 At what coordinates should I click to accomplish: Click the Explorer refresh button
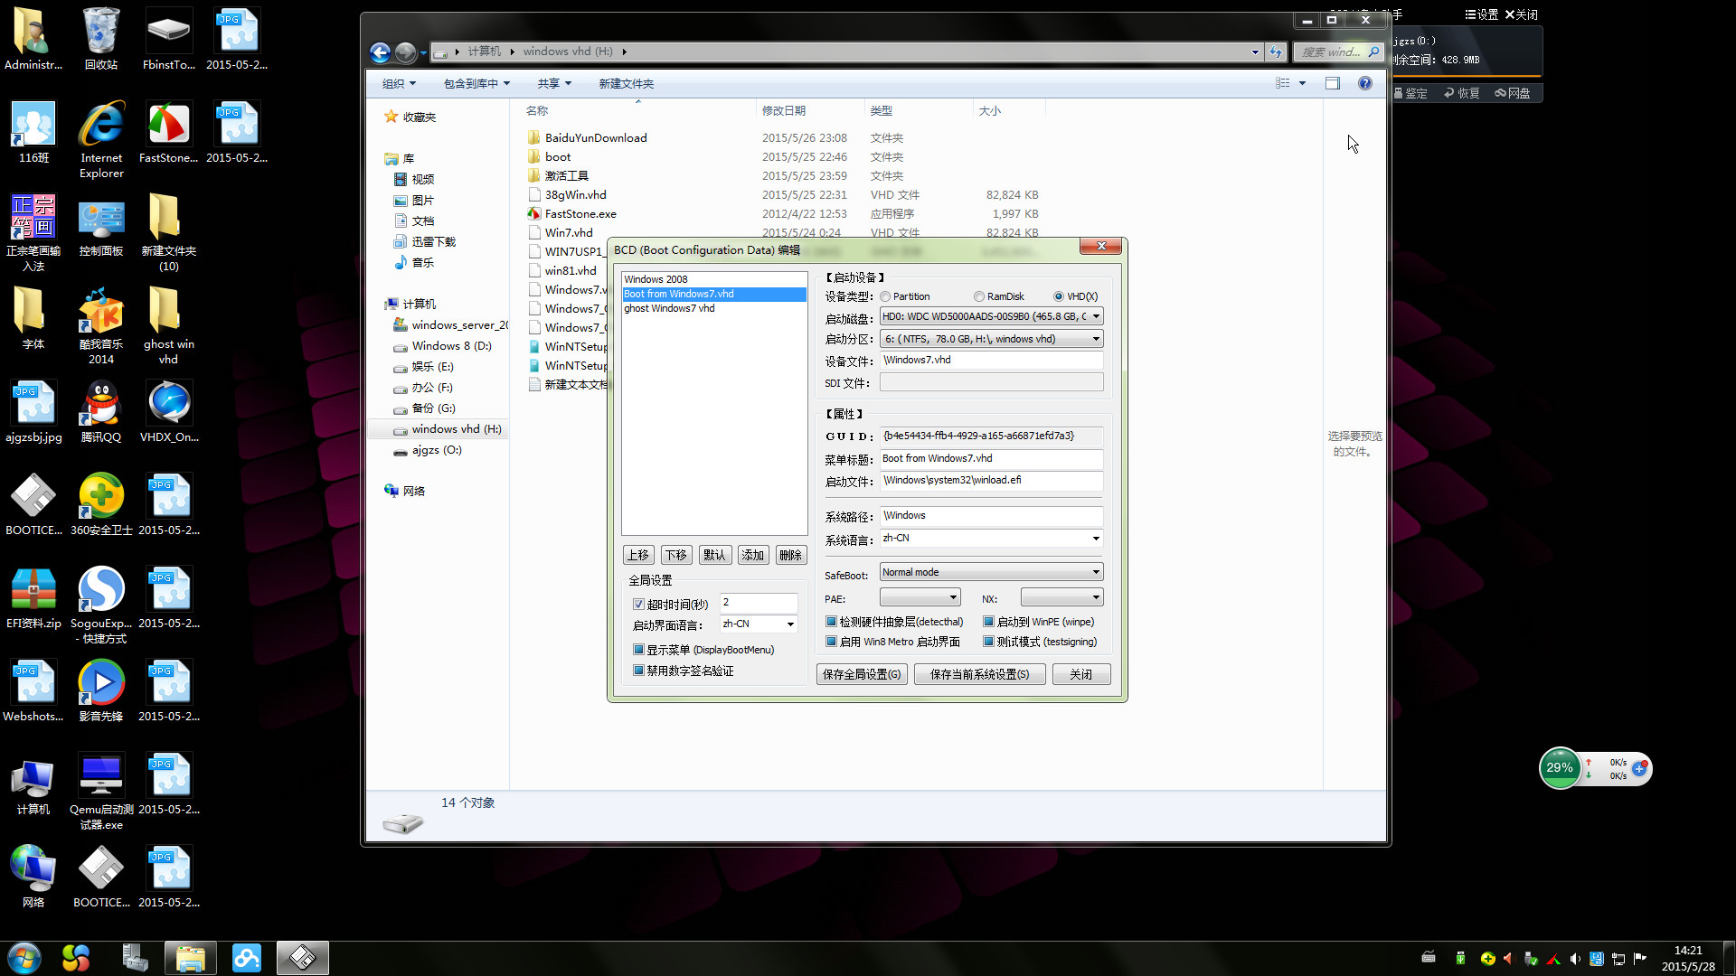click(1276, 52)
